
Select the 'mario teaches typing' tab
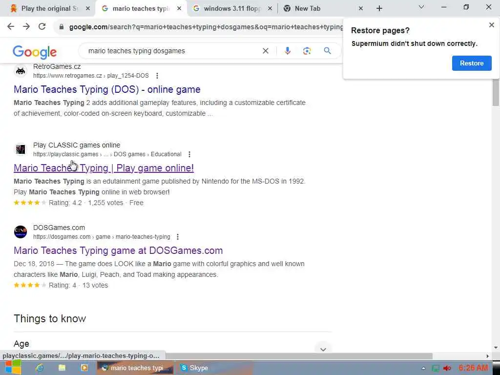pyautogui.click(x=140, y=9)
